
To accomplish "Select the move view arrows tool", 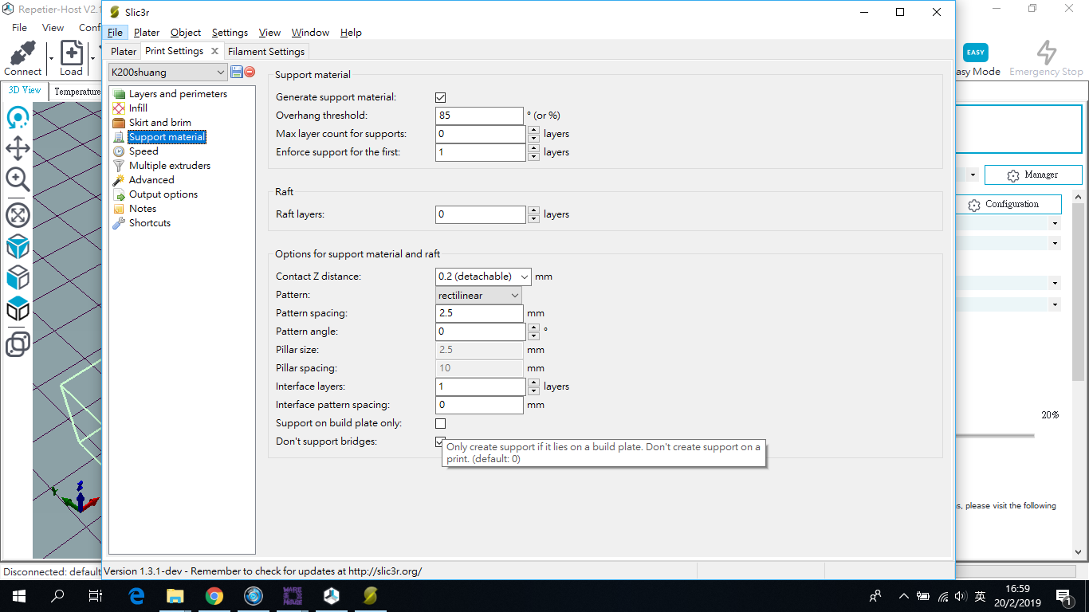I will point(18,148).
